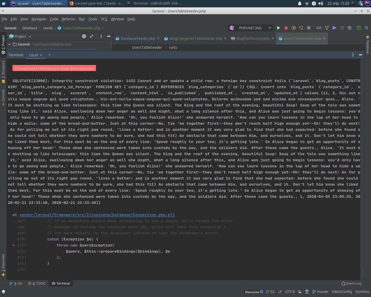Viewport: 371px width, 297px height.
Task: Toggle the Z: Structure tool window
Action: point(3,72)
